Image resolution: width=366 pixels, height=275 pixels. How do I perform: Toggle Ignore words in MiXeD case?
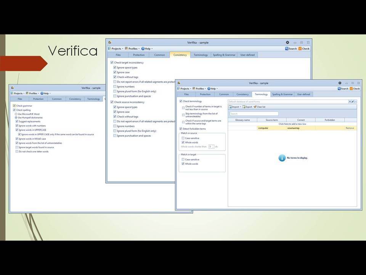tap(17, 139)
